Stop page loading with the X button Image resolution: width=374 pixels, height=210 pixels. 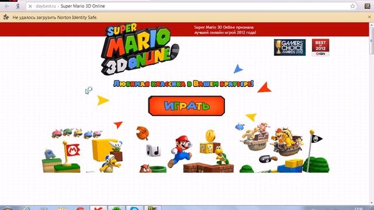(30, 6)
